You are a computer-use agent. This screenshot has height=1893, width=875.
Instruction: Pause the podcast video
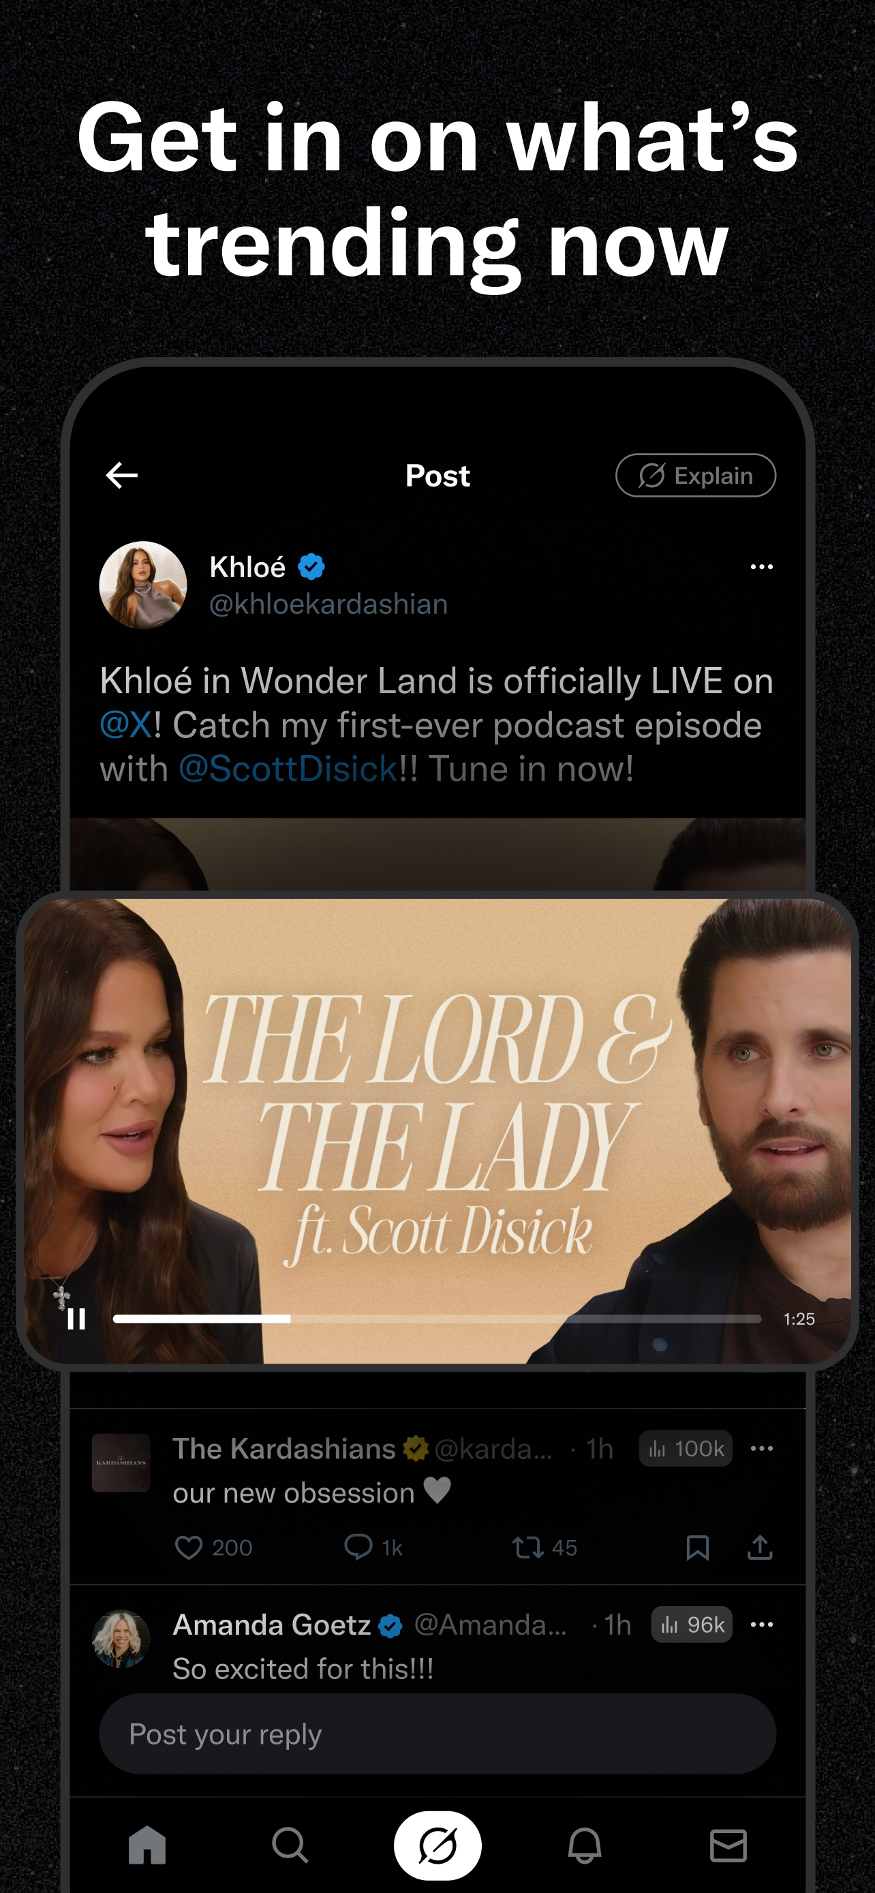pos(76,1319)
